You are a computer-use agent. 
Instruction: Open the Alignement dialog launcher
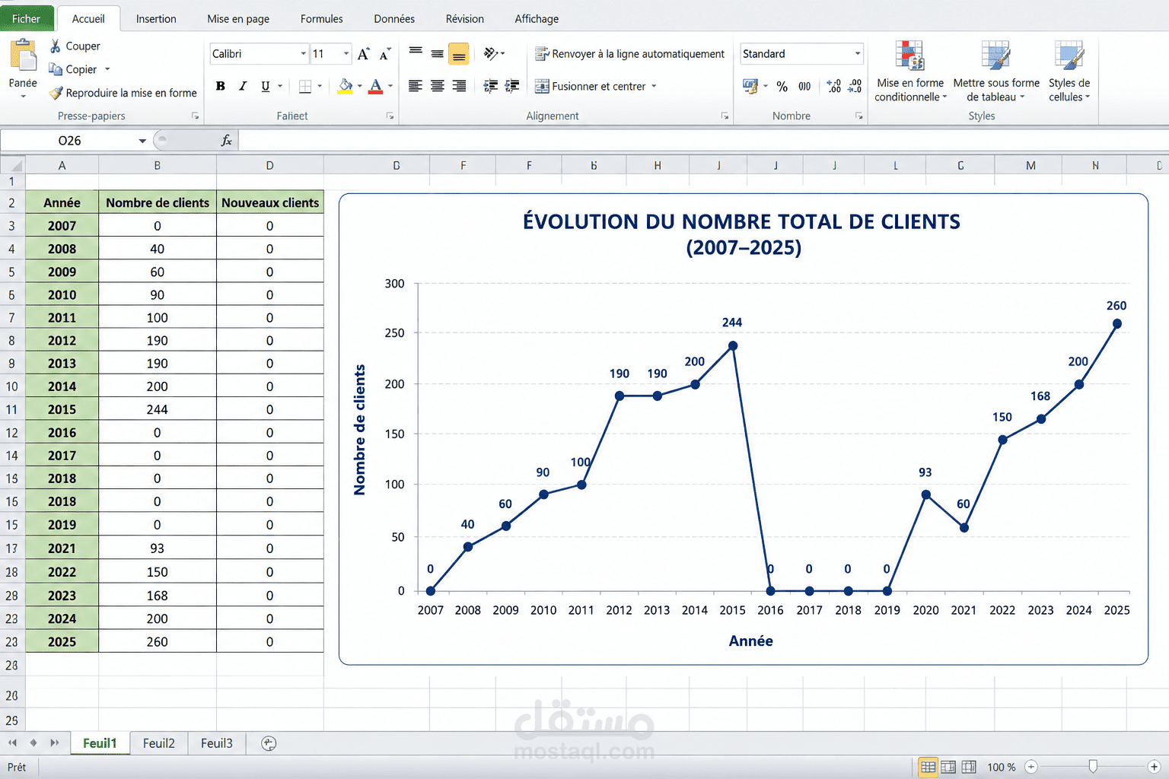(x=725, y=116)
